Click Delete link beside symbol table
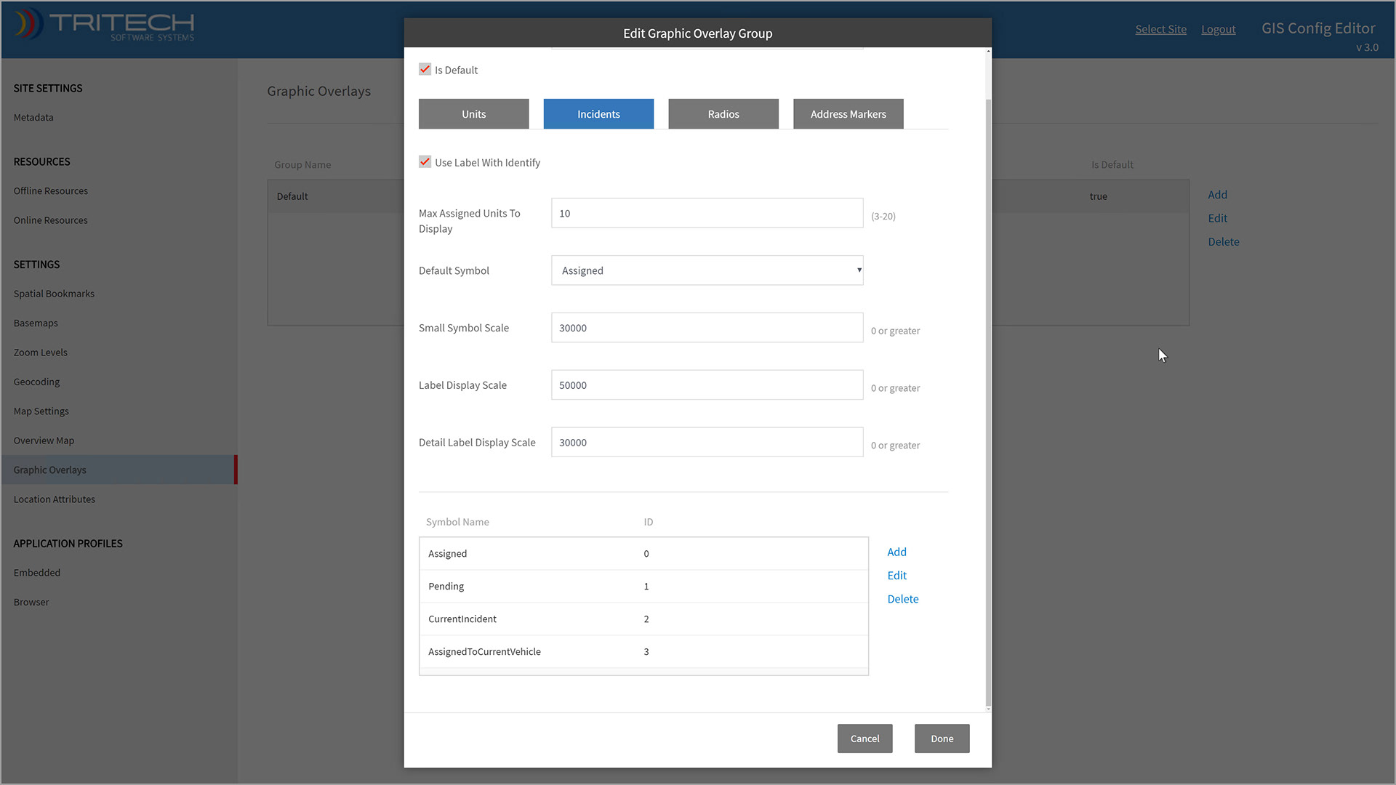Image resolution: width=1396 pixels, height=785 pixels. pyautogui.click(x=902, y=599)
